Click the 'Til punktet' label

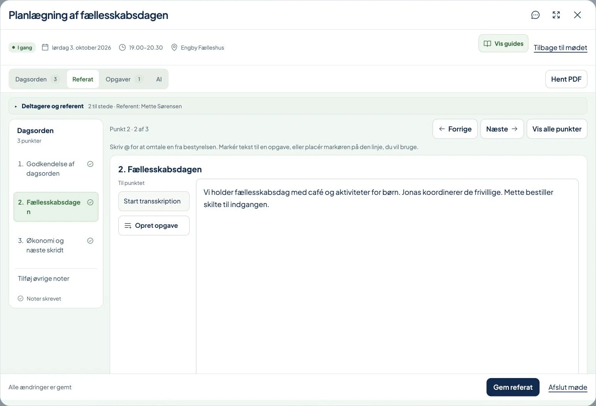point(131,183)
